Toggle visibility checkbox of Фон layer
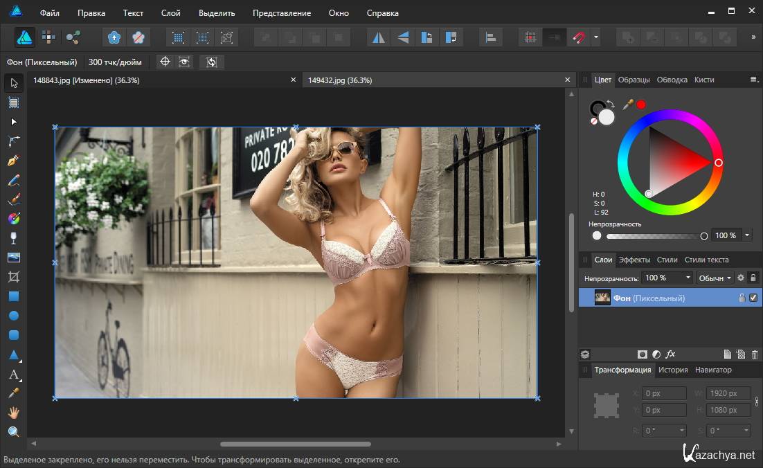 click(753, 298)
